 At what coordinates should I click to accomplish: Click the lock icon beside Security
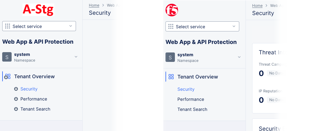[x=16, y=89]
